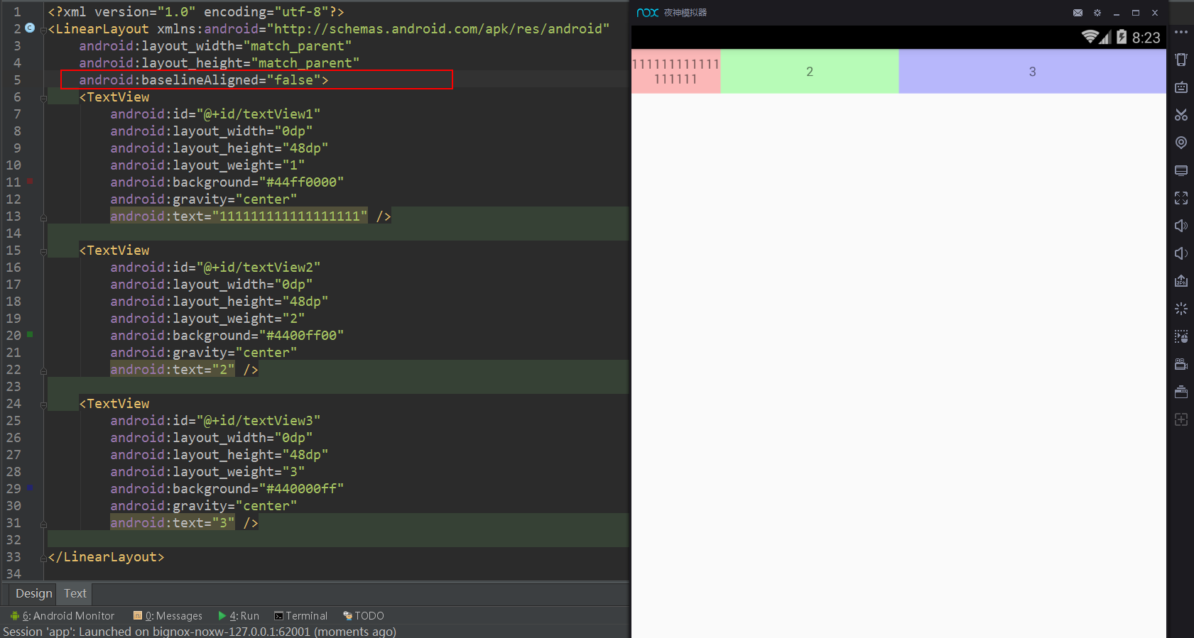Install an APK via the Nox APK icon

click(x=1181, y=281)
